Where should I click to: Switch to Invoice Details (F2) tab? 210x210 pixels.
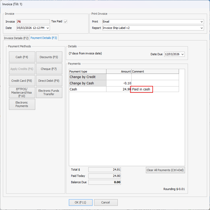[16, 38]
